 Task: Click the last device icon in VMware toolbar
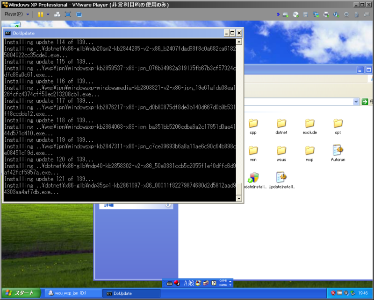pos(367,15)
